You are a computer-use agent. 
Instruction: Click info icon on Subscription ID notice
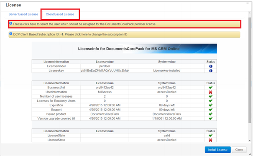pos(10,34)
